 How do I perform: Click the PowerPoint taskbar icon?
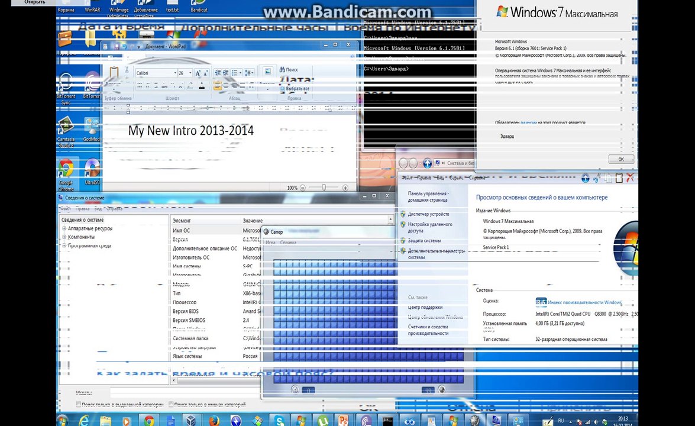(x=344, y=420)
